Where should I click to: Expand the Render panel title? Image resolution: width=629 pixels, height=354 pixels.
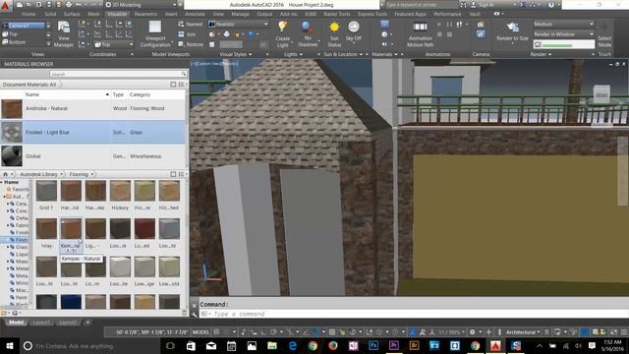tap(541, 54)
